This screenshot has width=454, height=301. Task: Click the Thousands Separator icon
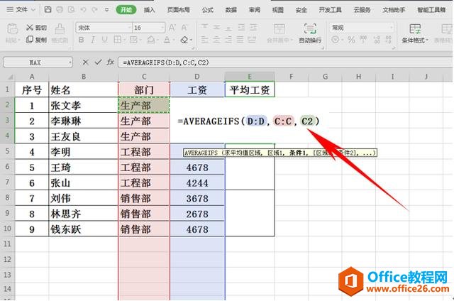[x=363, y=40]
